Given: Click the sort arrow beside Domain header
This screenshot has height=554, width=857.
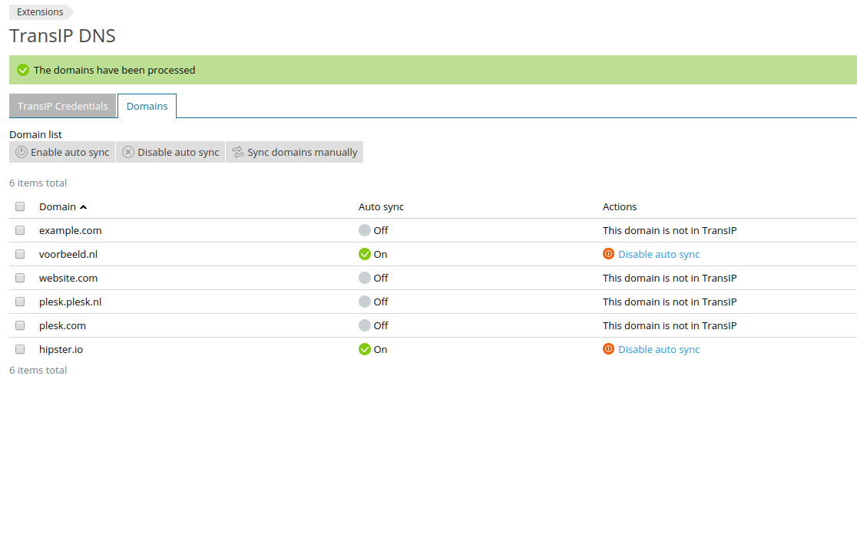Looking at the screenshot, I should click(83, 207).
